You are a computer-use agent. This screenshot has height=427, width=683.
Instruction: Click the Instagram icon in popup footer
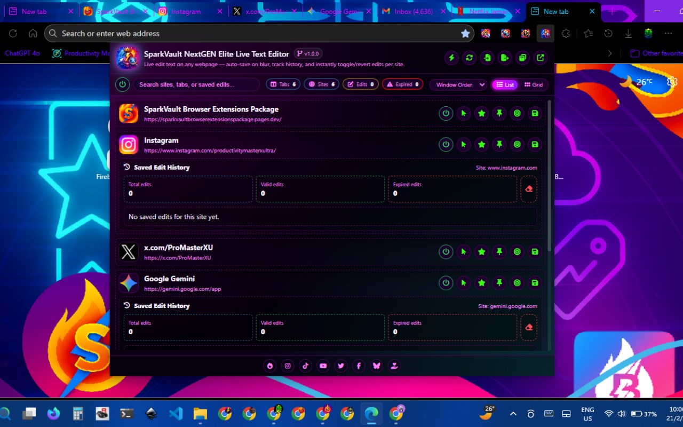click(x=288, y=366)
